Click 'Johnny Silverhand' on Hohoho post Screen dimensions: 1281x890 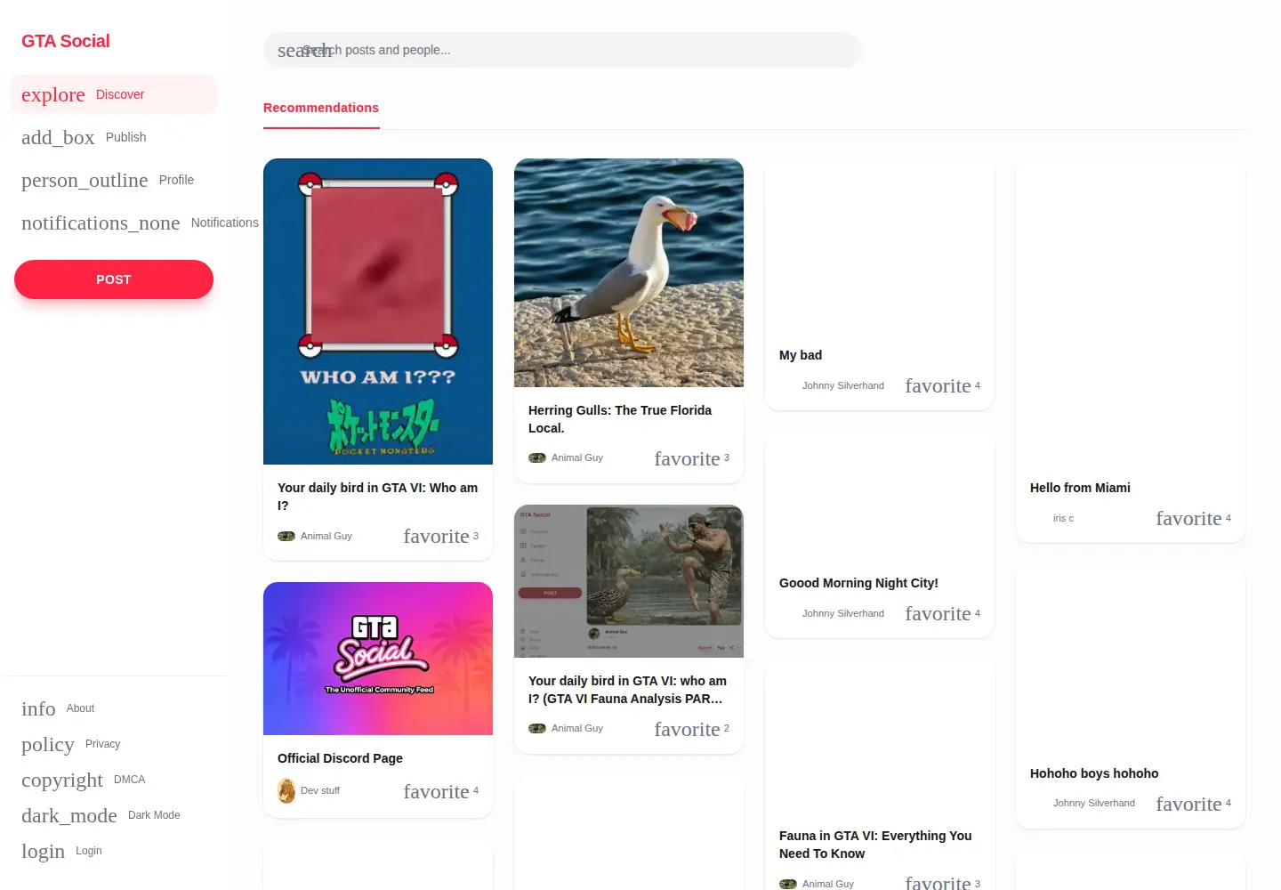pos(1094,803)
